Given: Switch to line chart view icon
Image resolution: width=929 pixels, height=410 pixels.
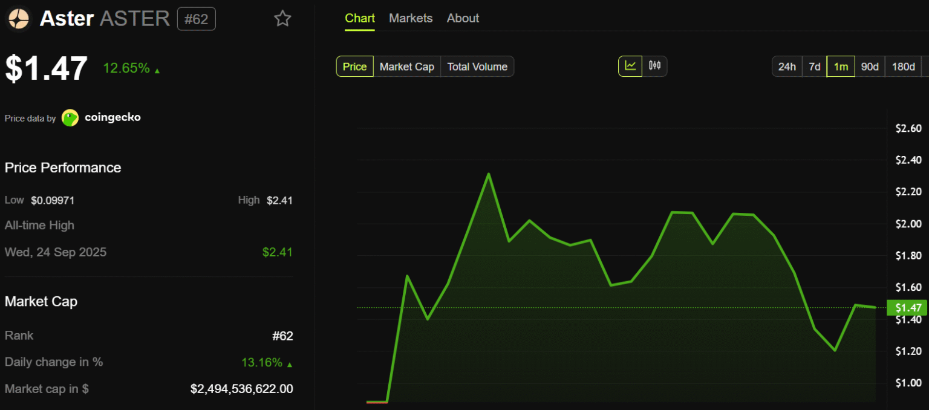Looking at the screenshot, I should (x=630, y=66).
